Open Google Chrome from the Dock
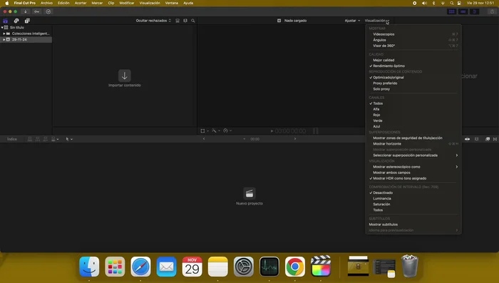 pyautogui.click(x=295, y=266)
